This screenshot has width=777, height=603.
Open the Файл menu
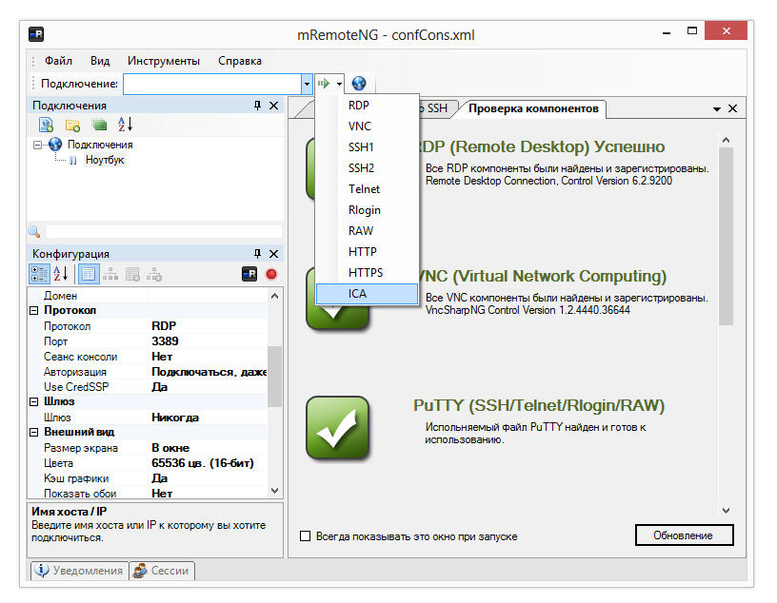point(58,61)
